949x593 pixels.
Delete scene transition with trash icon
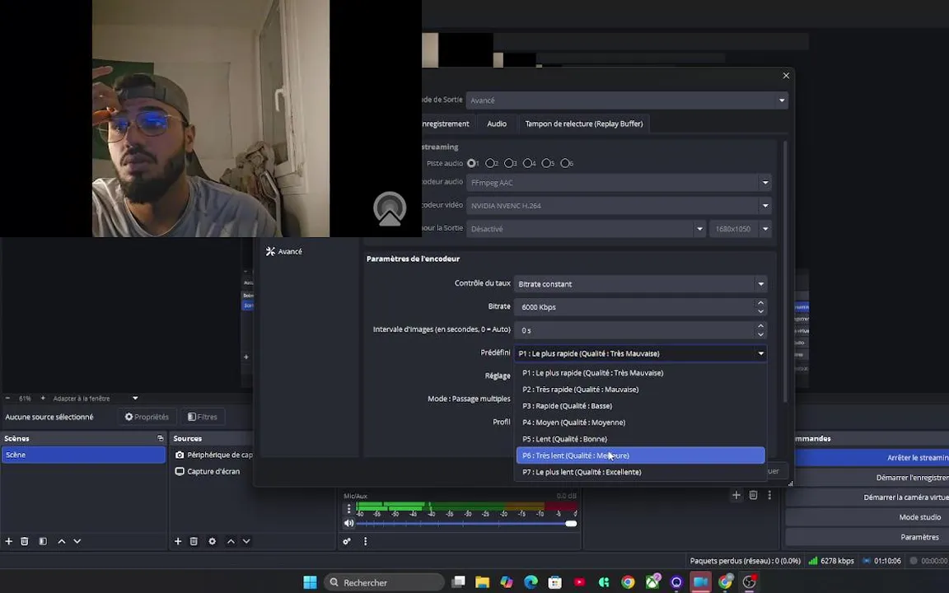[754, 495]
